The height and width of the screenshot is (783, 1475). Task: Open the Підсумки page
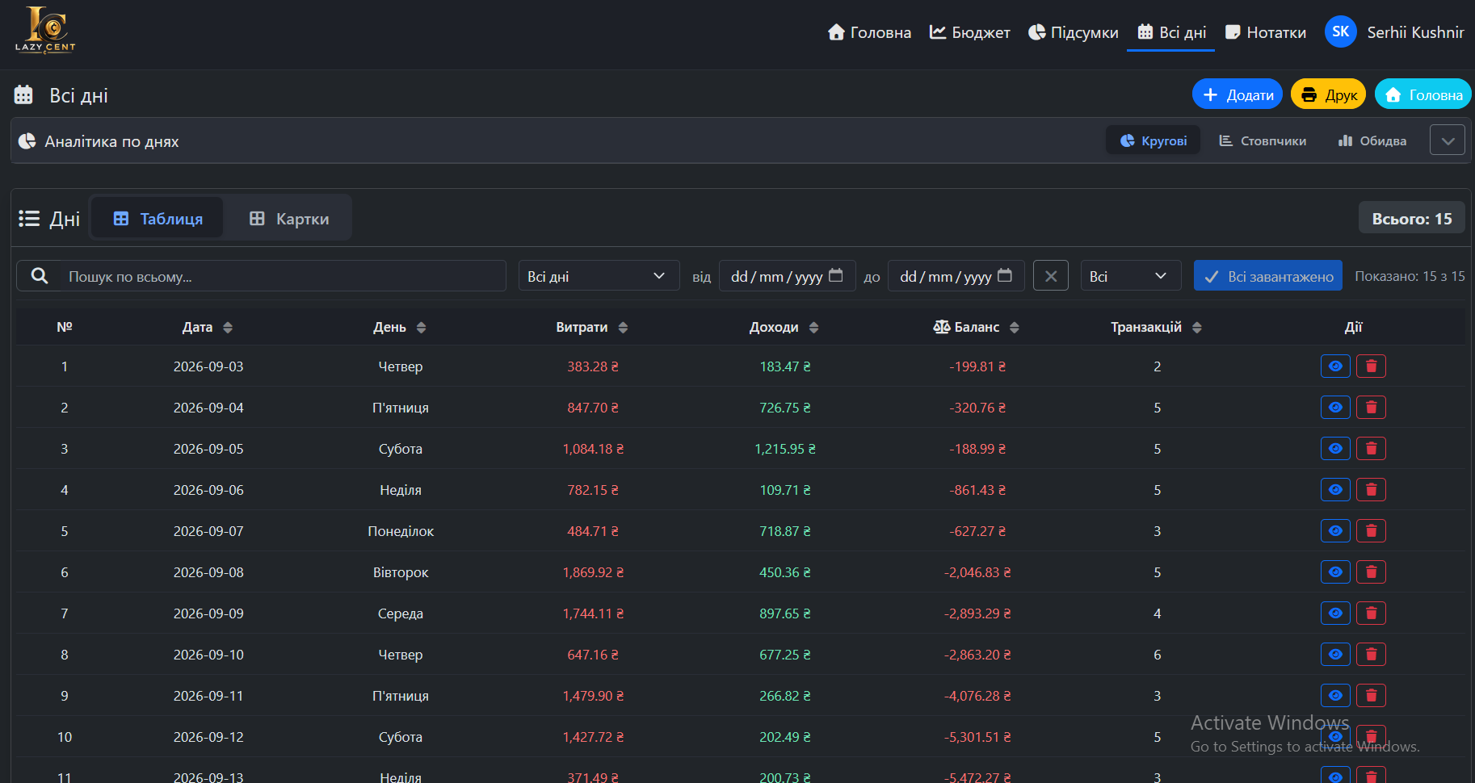point(1074,32)
